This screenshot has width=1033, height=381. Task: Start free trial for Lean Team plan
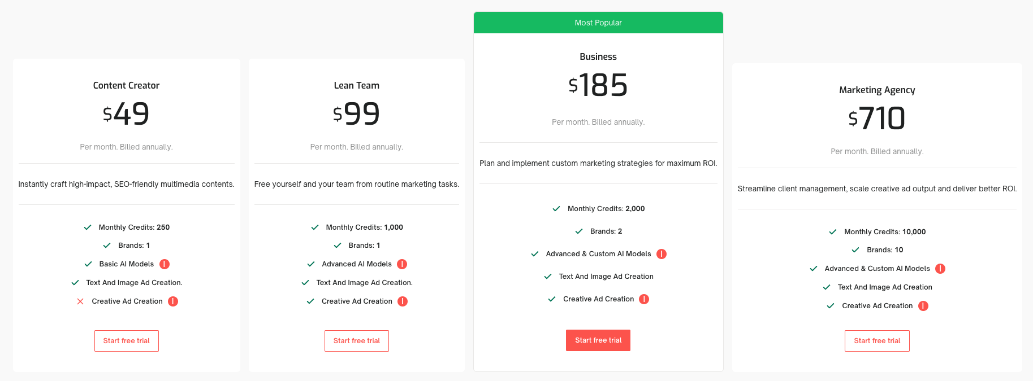coord(356,340)
